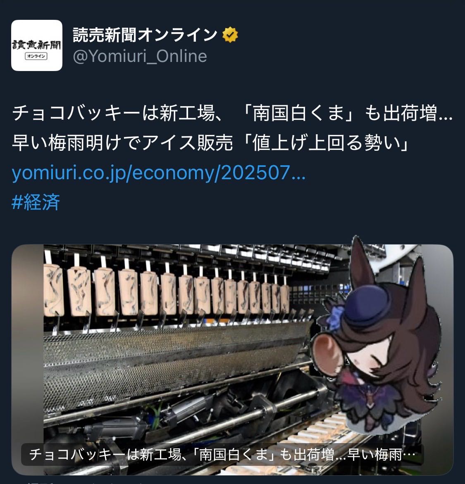Open the Yomiuri Shimbun profile avatar
Image resolution: width=465 pixels, height=484 pixels.
click(37, 45)
